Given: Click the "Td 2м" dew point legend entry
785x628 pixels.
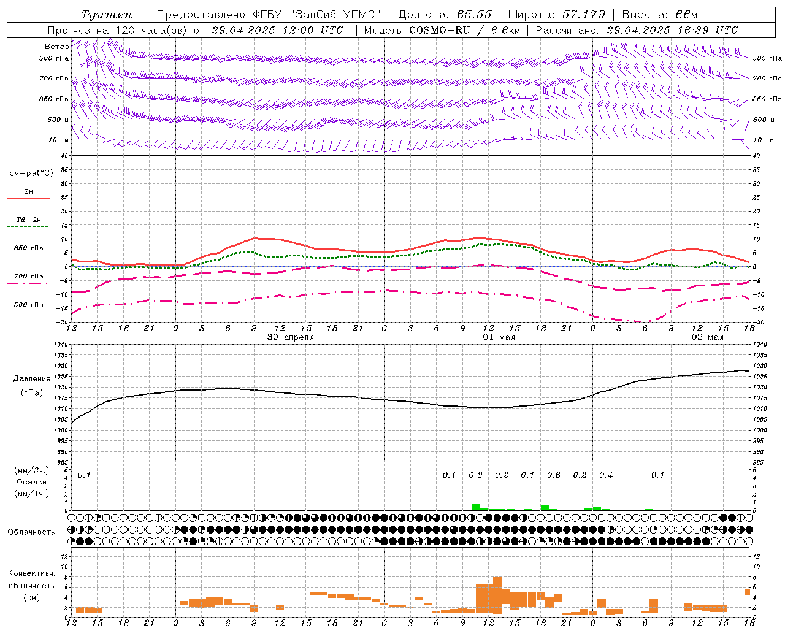Looking at the screenshot, I should (29, 220).
